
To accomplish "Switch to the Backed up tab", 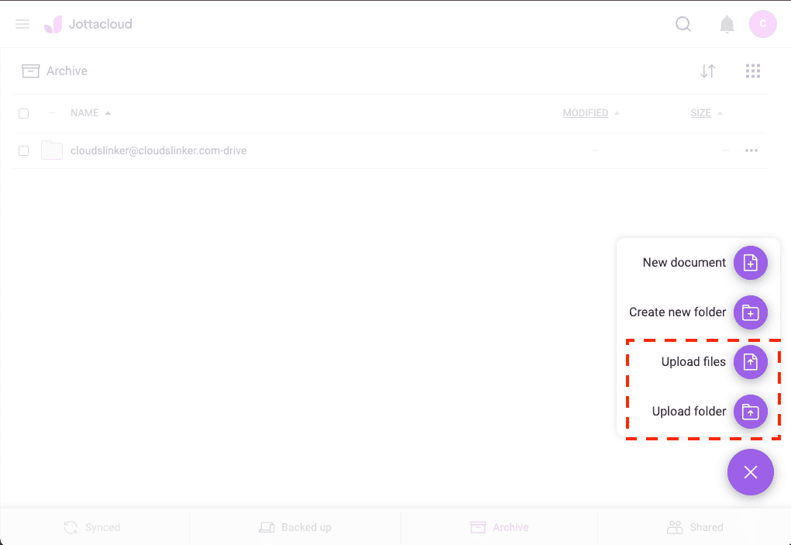I will (295, 527).
